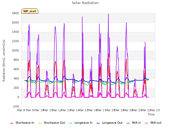This screenshot has height=128, width=171.
Task: Click the WP_met annotation label
Action: point(30,11)
